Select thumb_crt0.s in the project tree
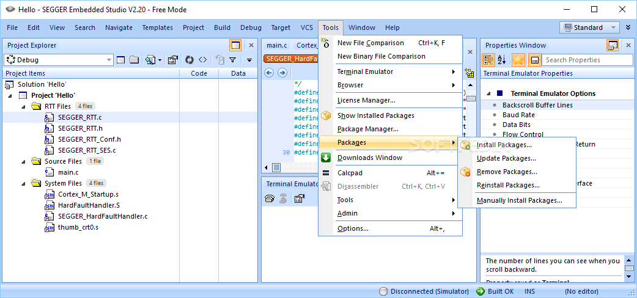The image size is (637, 298). pyautogui.click(x=78, y=227)
